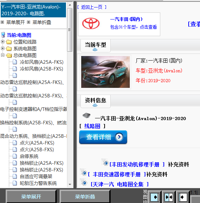Click the 查看详细 button
This screenshot has width=200, height=203.
pos(103,137)
